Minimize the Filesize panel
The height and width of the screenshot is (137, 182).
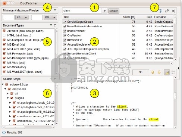(55, 10)
